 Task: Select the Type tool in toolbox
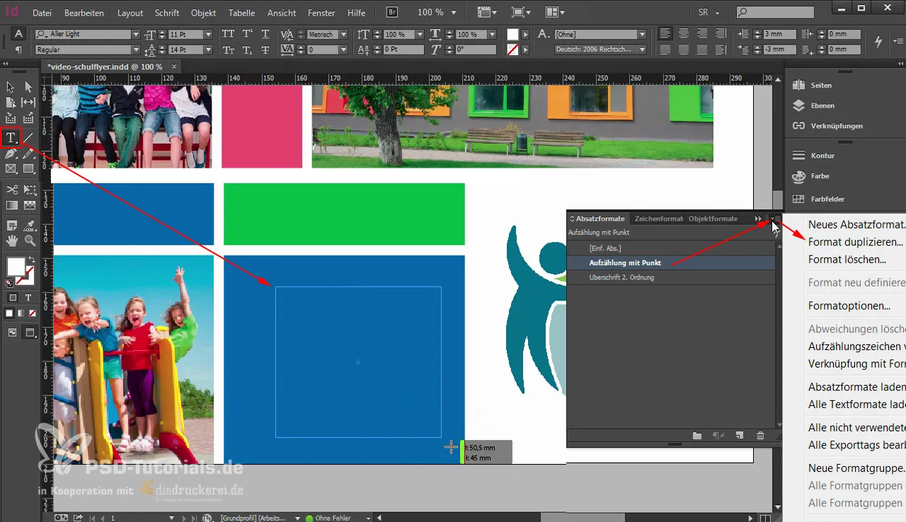coord(11,137)
